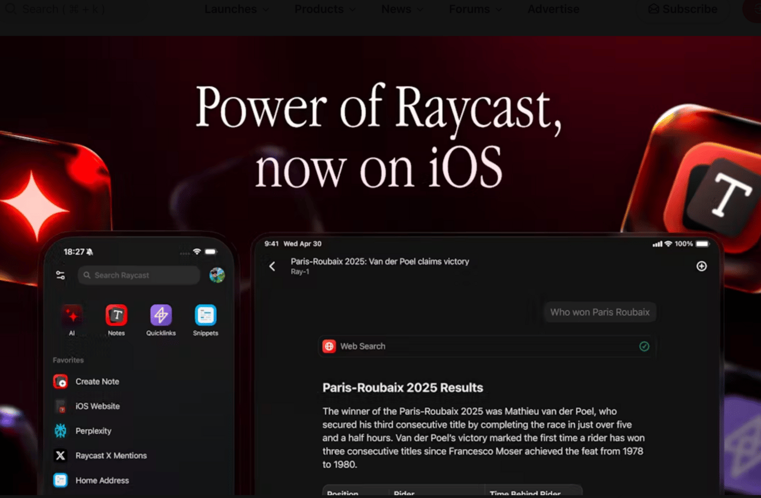
Task: Click the tablet battery icon after 100%
Action: (702, 244)
